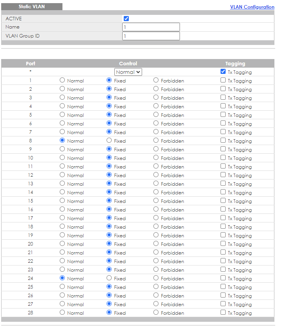The image size is (283, 330).
Task: Enable Tx Tagging on port 5
Action: (x=223, y=115)
